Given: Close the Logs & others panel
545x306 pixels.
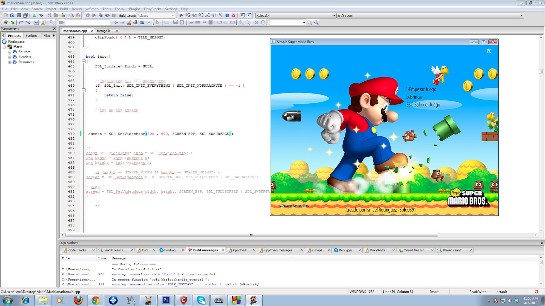Looking at the screenshot, I should pyautogui.click(x=542, y=243).
